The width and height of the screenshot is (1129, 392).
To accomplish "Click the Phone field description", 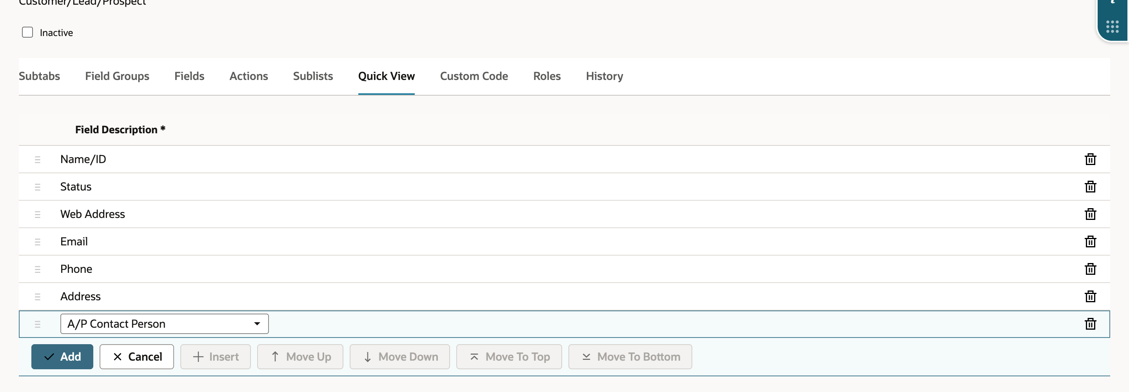I will (76, 269).
